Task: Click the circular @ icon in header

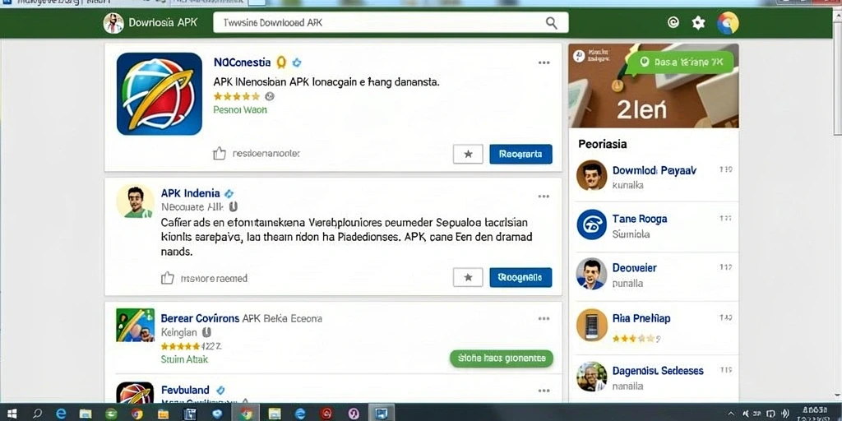Action: (x=673, y=22)
